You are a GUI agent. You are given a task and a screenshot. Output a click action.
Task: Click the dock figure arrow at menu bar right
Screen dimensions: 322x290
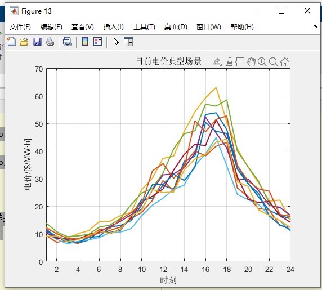(316, 26)
